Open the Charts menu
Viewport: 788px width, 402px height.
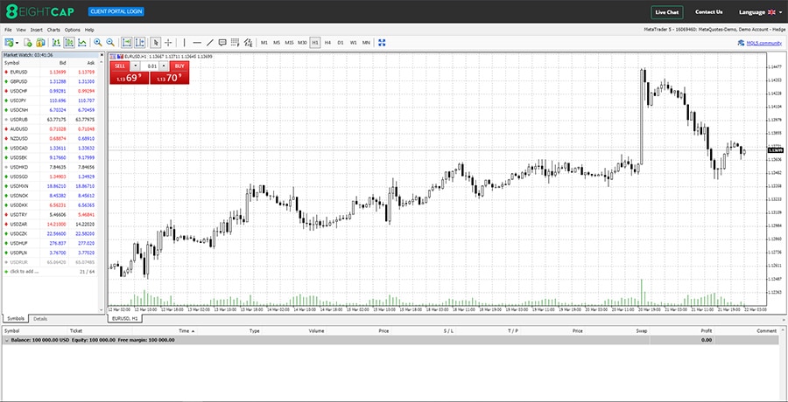click(x=53, y=30)
